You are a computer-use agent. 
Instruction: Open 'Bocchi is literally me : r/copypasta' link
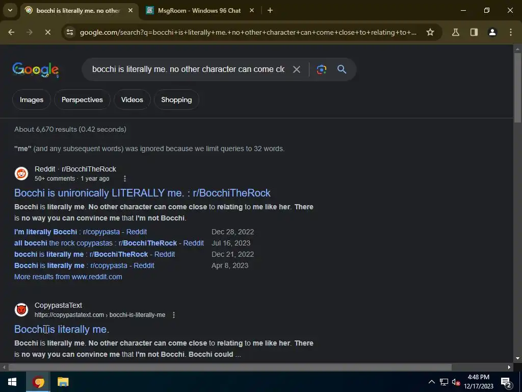click(x=84, y=265)
